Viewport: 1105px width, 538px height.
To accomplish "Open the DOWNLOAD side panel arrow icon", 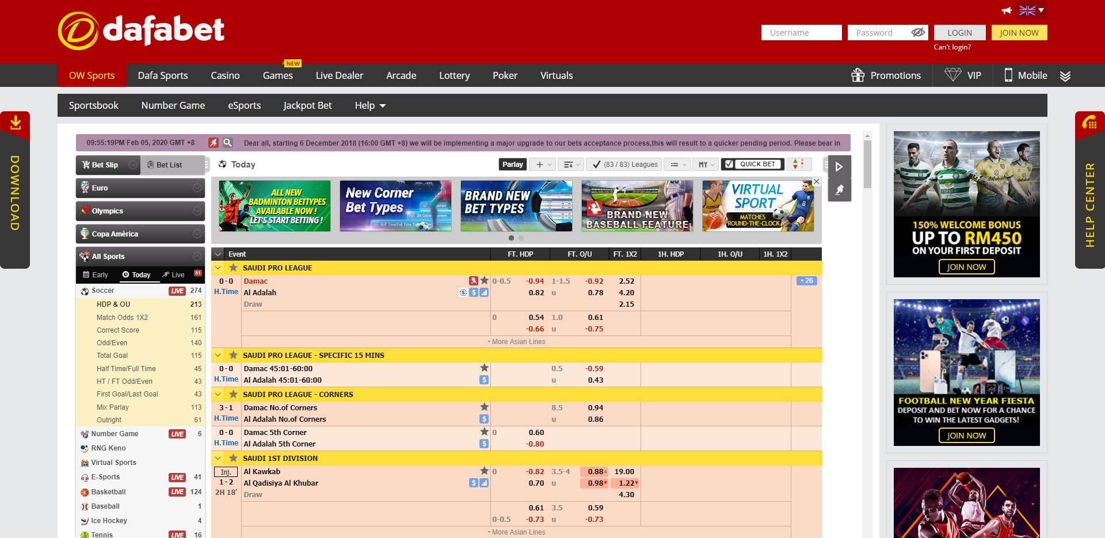I will pos(16,122).
